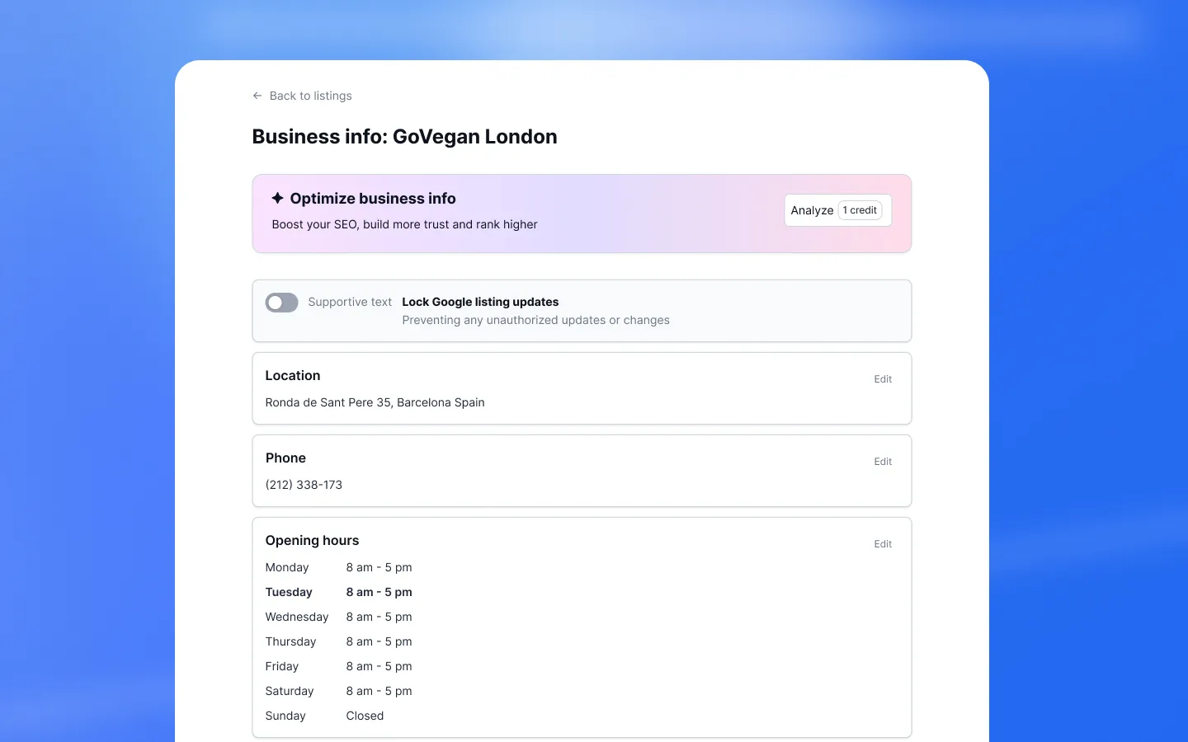
Task: Open Back to listings
Action: click(x=310, y=96)
